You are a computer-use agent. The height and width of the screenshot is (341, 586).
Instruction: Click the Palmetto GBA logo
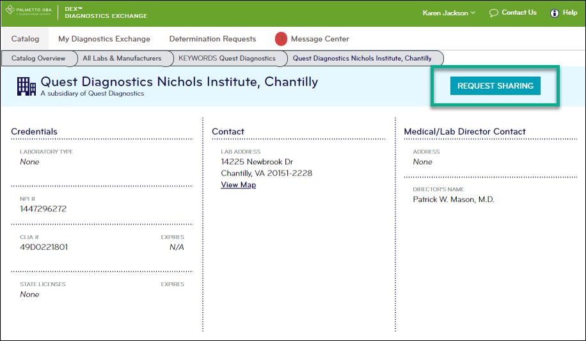(28, 11)
